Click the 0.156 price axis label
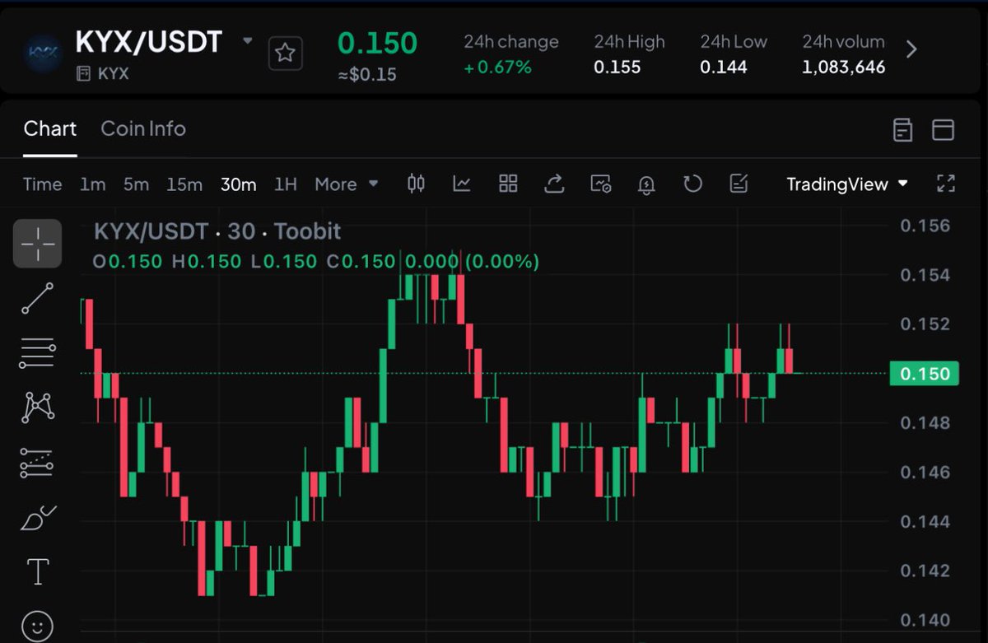Image resolution: width=988 pixels, height=643 pixels. (x=925, y=226)
